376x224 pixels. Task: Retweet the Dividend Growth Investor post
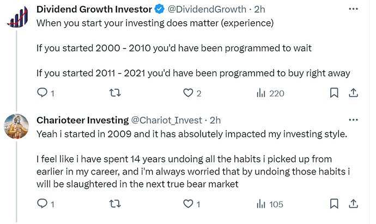(x=115, y=92)
